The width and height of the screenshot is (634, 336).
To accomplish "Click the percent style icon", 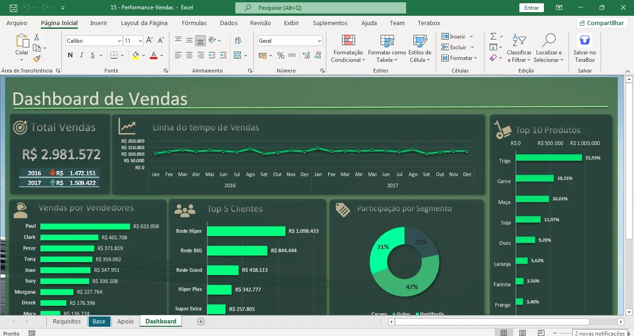I will click(280, 55).
